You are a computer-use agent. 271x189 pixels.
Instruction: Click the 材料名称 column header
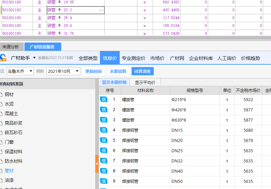(x=146, y=90)
